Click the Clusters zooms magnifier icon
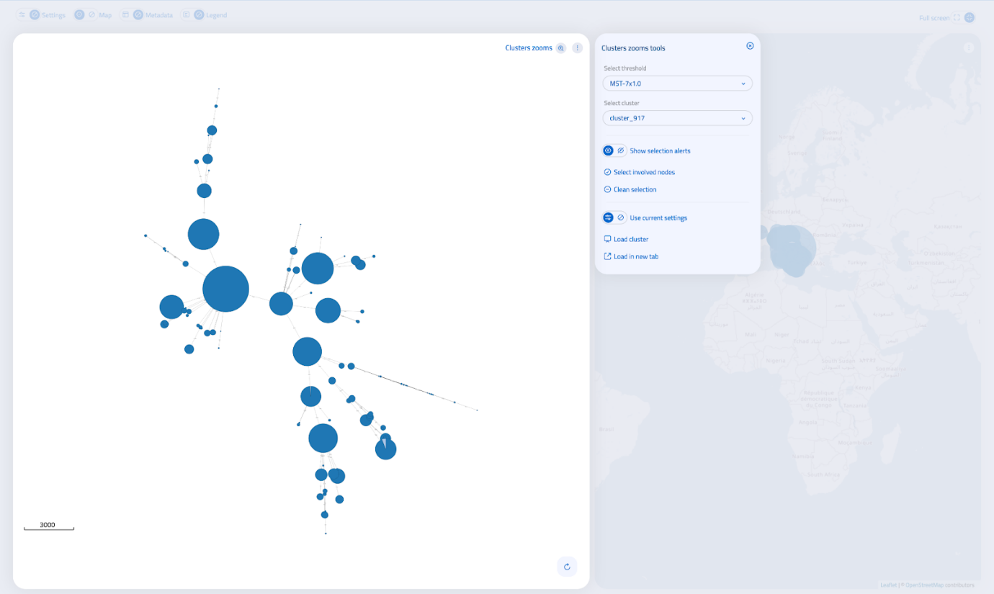994x594 pixels. (x=561, y=48)
